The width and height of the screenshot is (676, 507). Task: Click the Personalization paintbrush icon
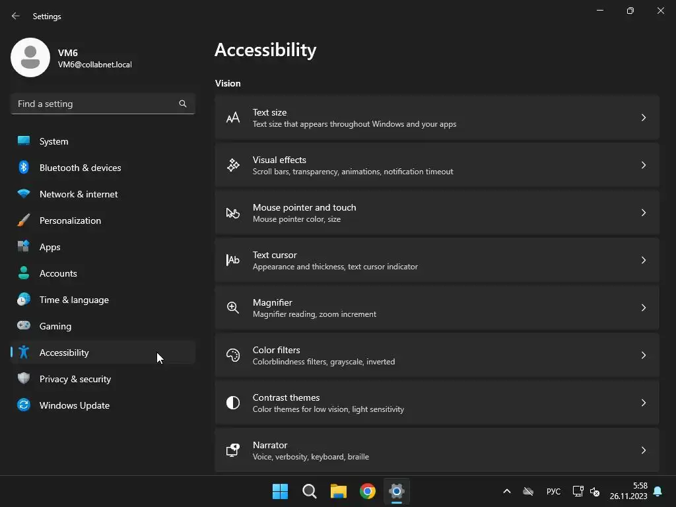[x=24, y=220]
